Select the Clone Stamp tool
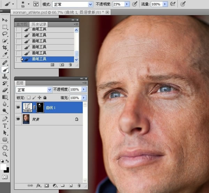 tap(5, 76)
